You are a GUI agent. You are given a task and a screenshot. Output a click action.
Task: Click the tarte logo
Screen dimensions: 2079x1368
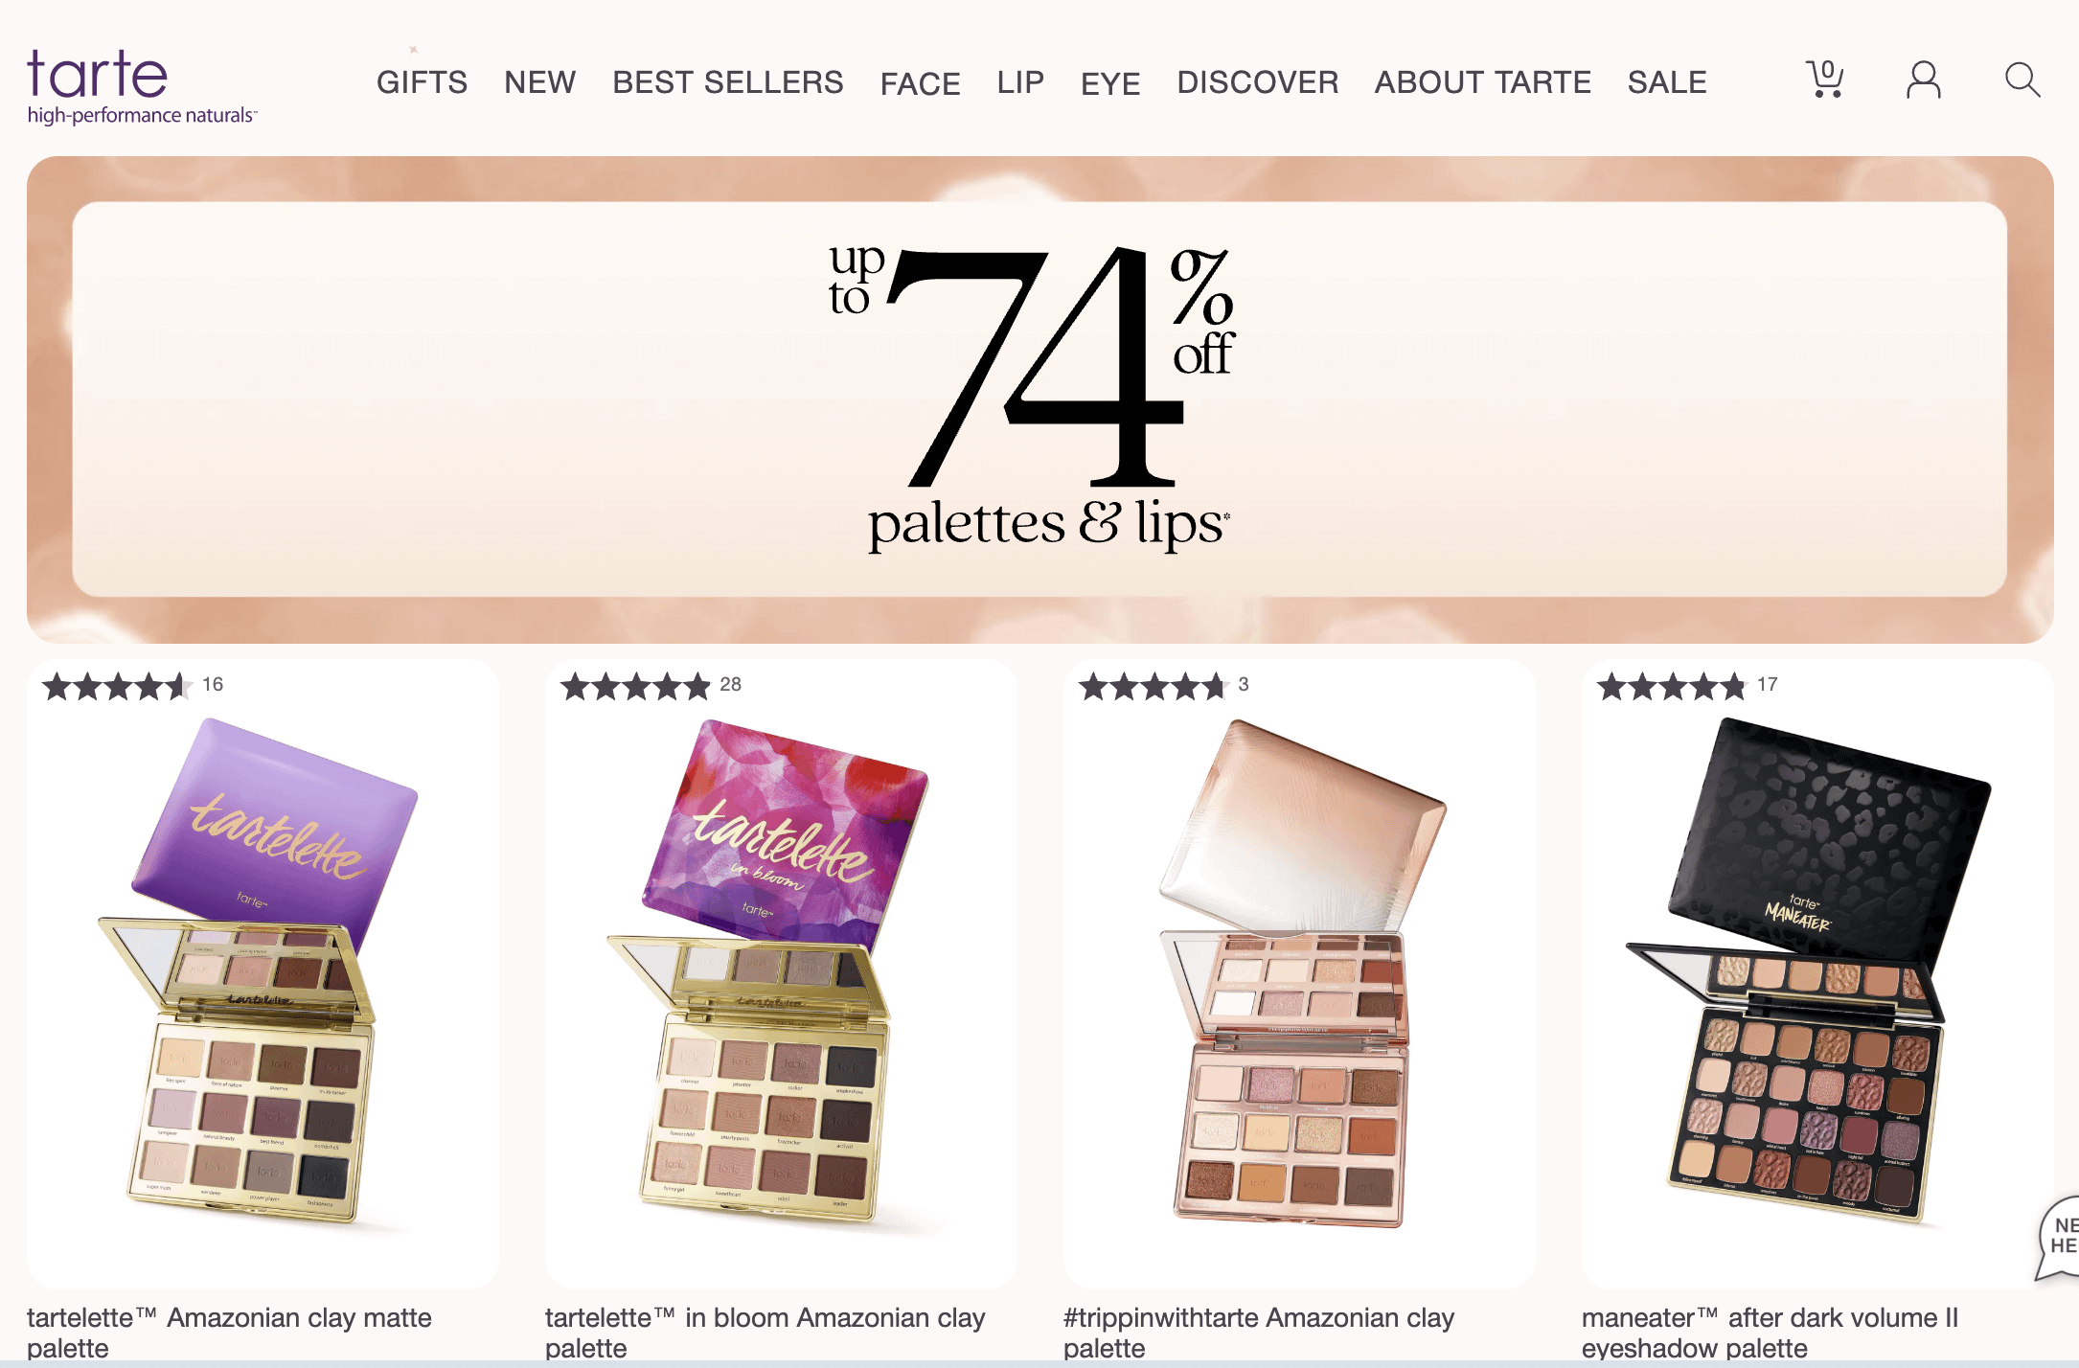click(142, 86)
